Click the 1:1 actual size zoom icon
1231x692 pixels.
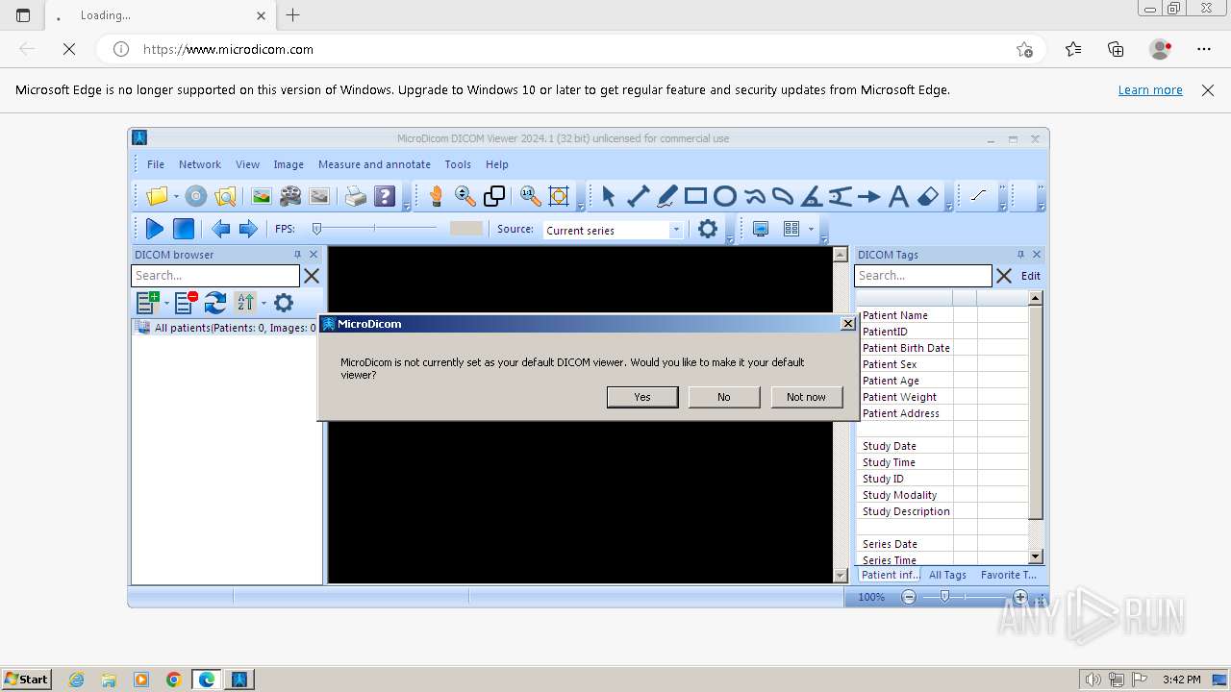coord(530,196)
